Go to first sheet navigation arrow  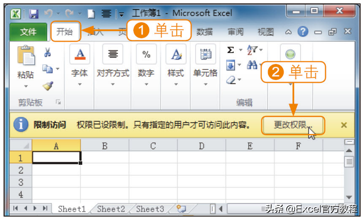pos(16,209)
